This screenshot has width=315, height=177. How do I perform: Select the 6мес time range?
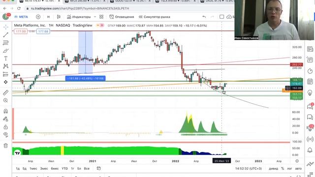coord(55,169)
